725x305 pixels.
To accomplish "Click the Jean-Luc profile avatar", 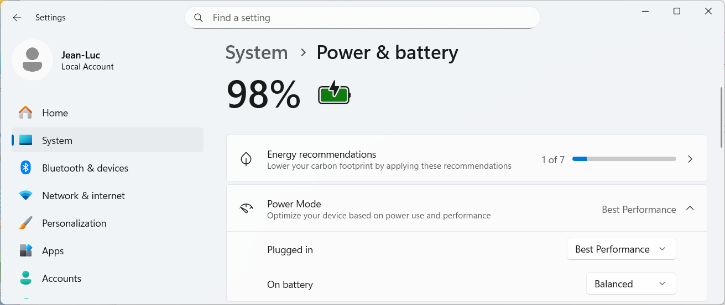I will click(x=33, y=60).
